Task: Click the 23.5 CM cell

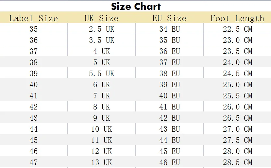Action: coord(237,51)
